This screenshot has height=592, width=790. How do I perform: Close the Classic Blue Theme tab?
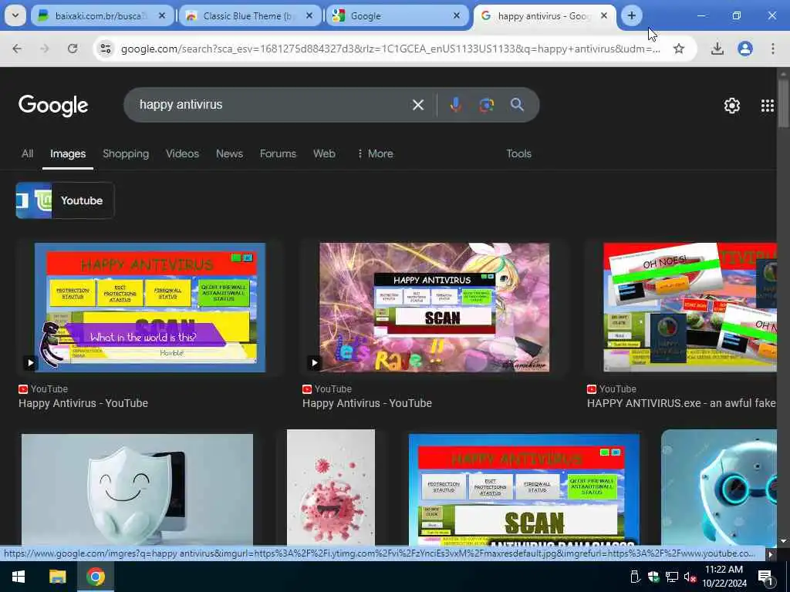309,16
